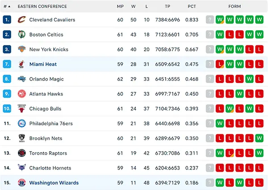This screenshot has width=268, height=190.
Task: Click the W badge in Philadelphia 76ers form
Action: [x=220, y=124]
